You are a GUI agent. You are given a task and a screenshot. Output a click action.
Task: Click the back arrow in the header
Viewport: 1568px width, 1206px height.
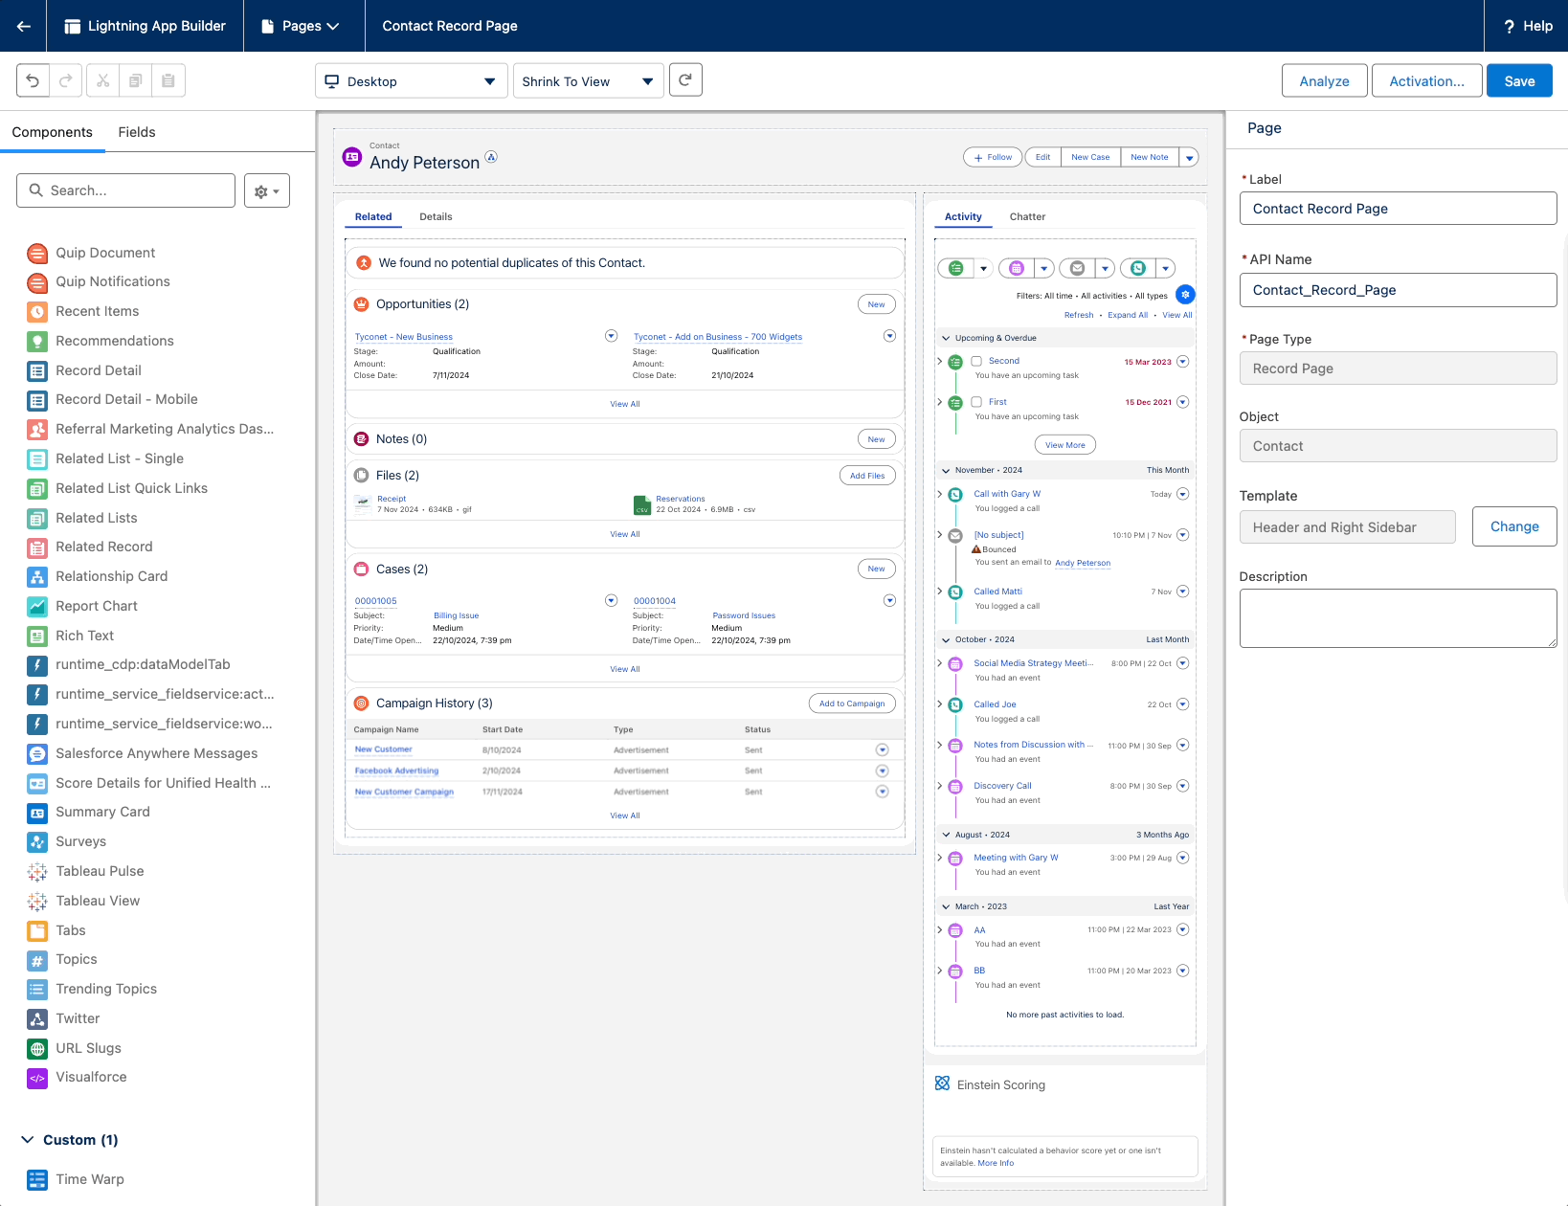click(23, 26)
